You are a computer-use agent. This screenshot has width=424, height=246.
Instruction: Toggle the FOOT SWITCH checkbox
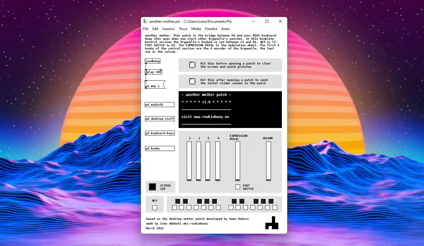click(238, 187)
